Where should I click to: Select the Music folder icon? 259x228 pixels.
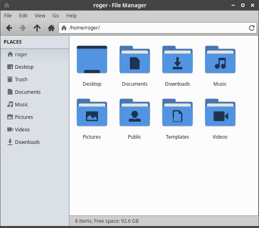point(220,60)
